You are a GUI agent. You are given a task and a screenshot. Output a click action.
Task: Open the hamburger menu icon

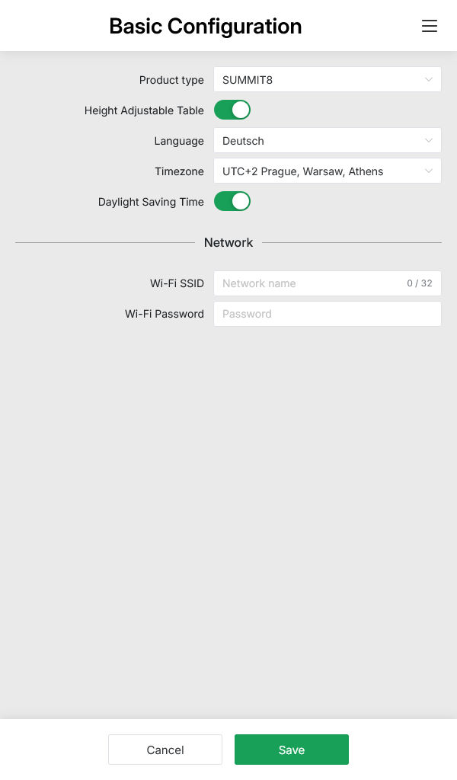tap(430, 26)
